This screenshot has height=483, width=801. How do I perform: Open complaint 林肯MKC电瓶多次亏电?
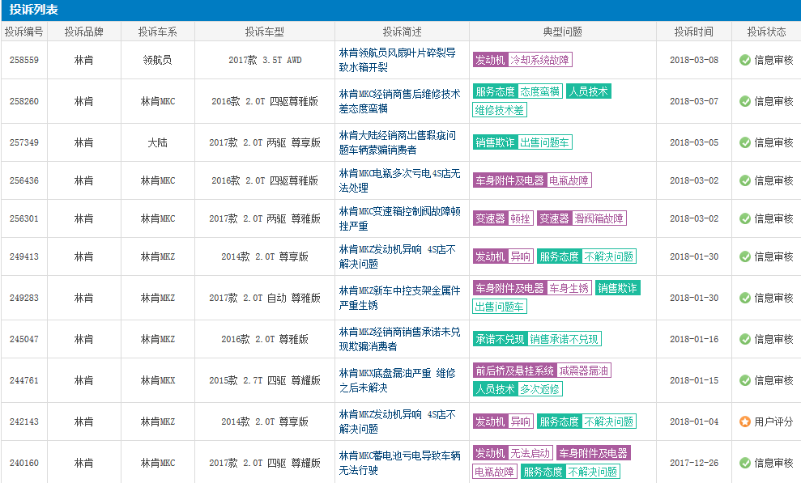coord(399,180)
